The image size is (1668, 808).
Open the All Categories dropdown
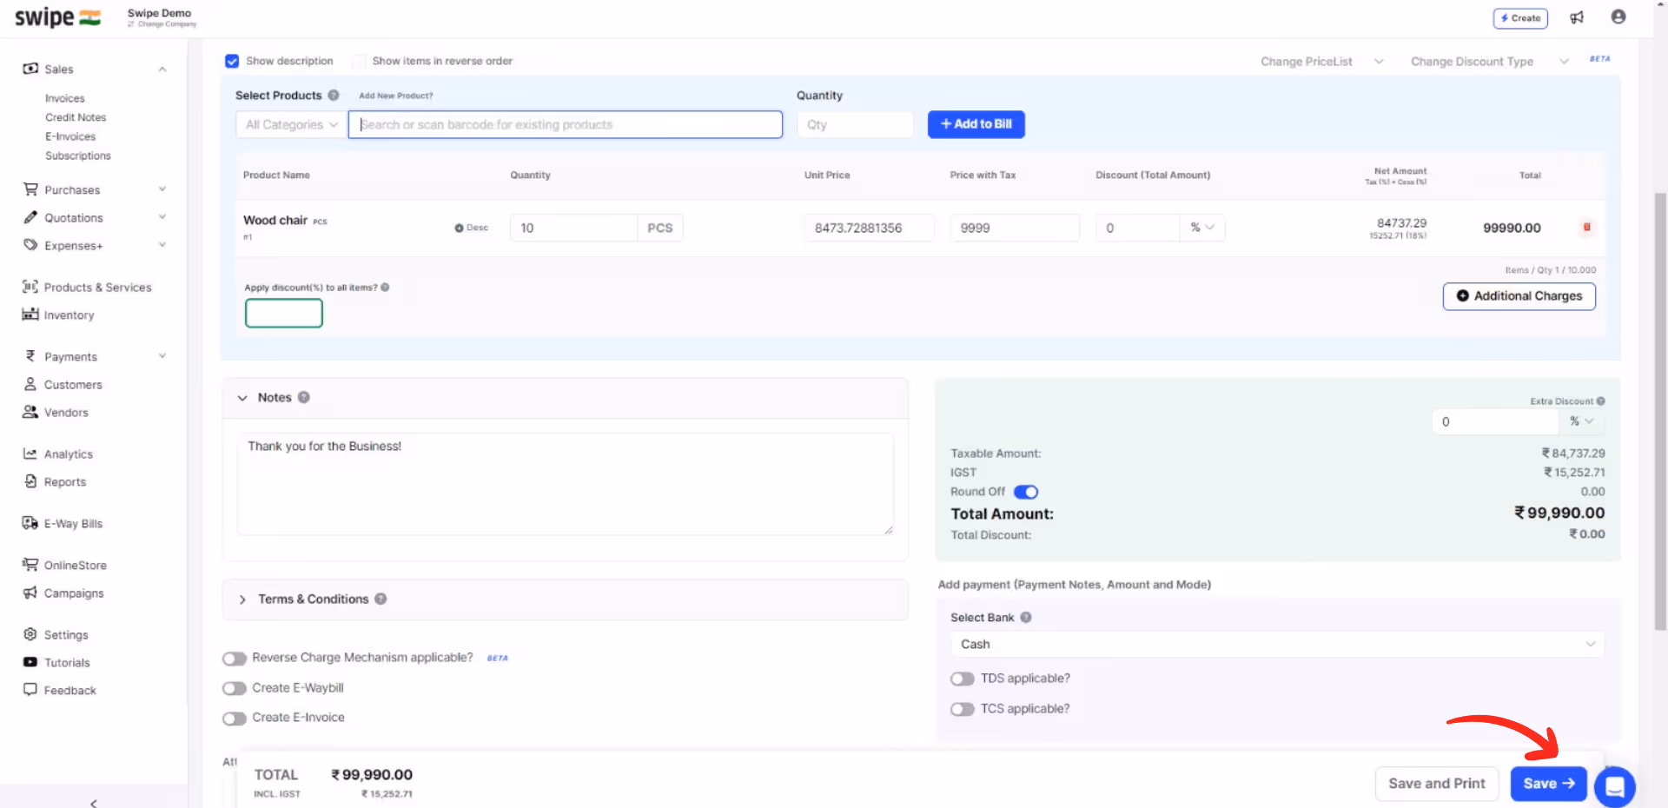pyautogui.click(x=291, y=124)
